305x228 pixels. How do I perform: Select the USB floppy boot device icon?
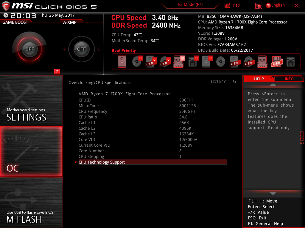[276, 61]
